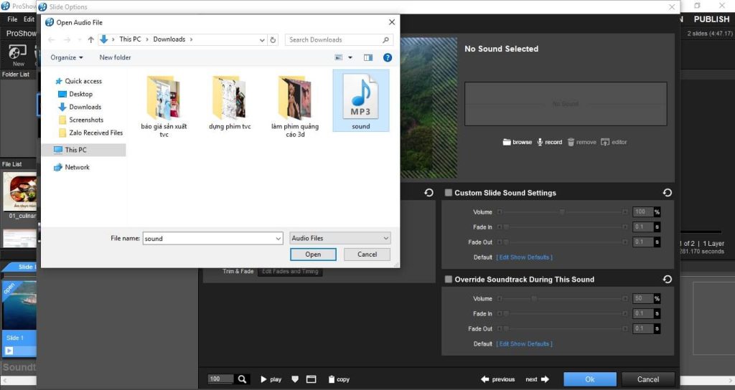Image resolution: width=735 pixels, height=390 pixels.
Task: Click the record microphone icon
Action: tap(540, 142)
